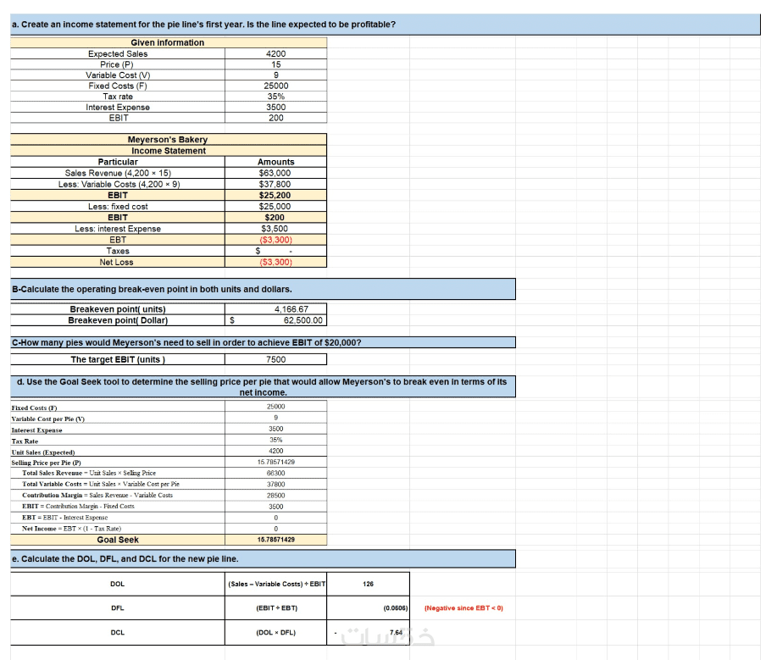Select the Contribution Margin label

click(118, 495)
